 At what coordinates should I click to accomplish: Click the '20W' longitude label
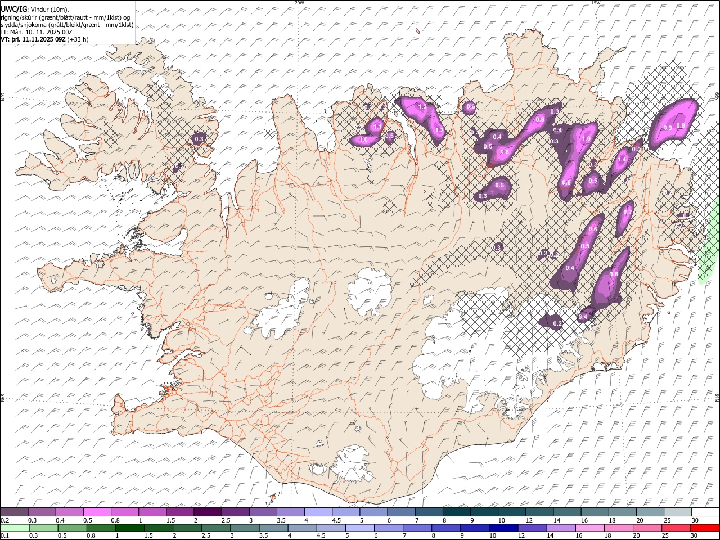point(299,3)
